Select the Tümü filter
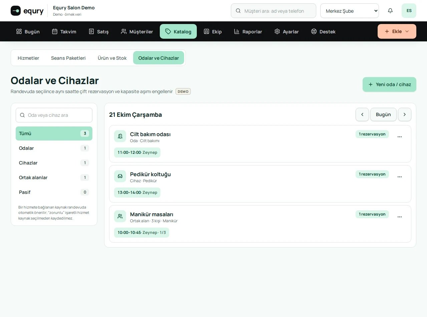Screen dimensions: 427x317 (x=54, y=133)
